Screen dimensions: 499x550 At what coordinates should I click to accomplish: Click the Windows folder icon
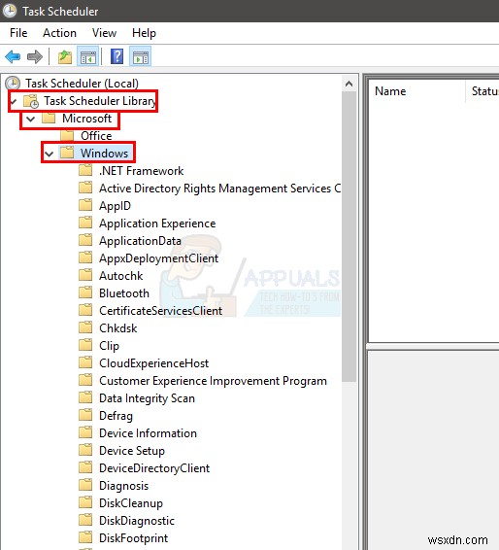coord(67,154)
